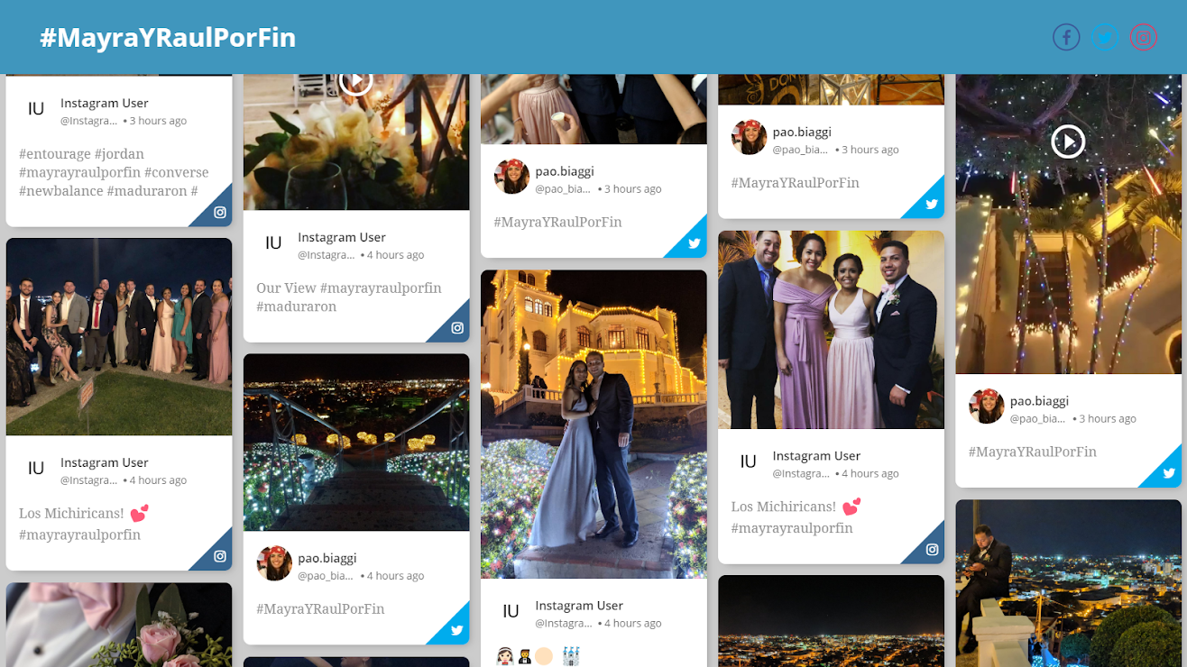Open the #mayrayraulporfin hashtag in the Los Michiricans post
Image resolution: width=1187 pixels, height=667 pixels.
(x=81, y=534)
